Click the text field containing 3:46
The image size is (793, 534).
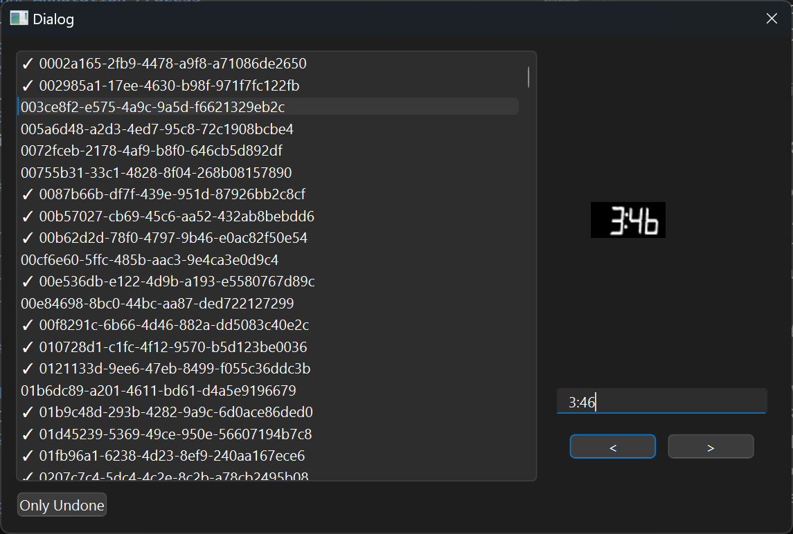click(661, 401)
